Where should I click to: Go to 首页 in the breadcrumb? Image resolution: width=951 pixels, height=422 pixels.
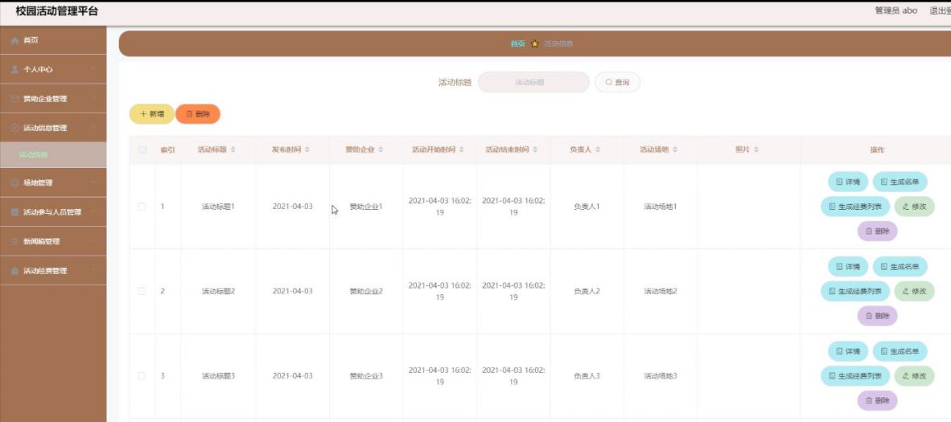(x=517, y=43)
